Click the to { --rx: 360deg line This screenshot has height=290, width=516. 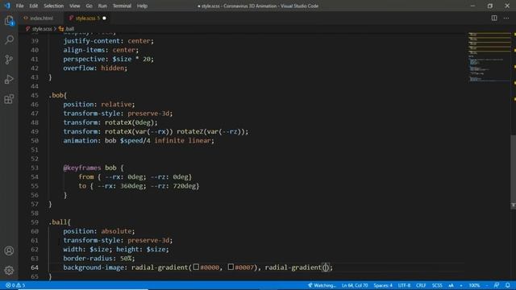click(x=139, y=186)
